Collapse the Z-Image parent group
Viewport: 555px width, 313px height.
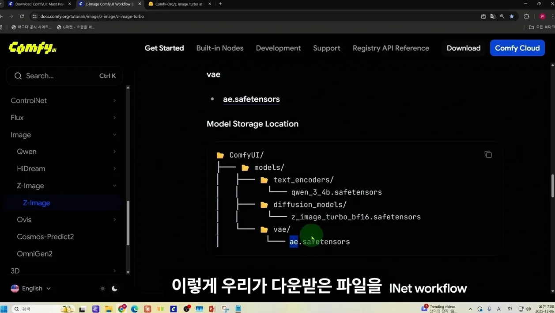(66, 186)
